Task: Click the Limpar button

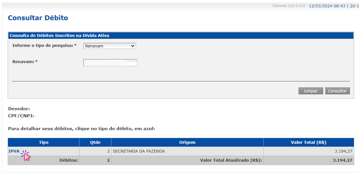Action: 311,91
